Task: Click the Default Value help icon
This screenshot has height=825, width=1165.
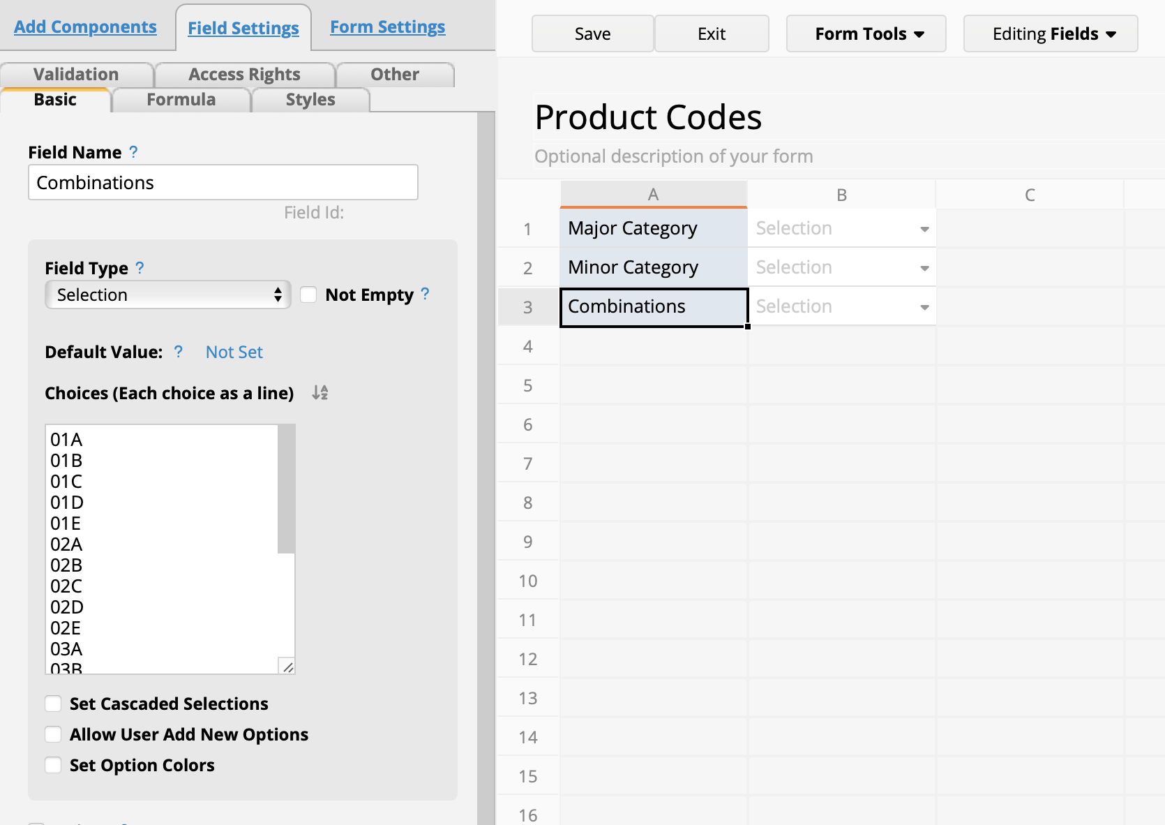Action: click(179, 352)
